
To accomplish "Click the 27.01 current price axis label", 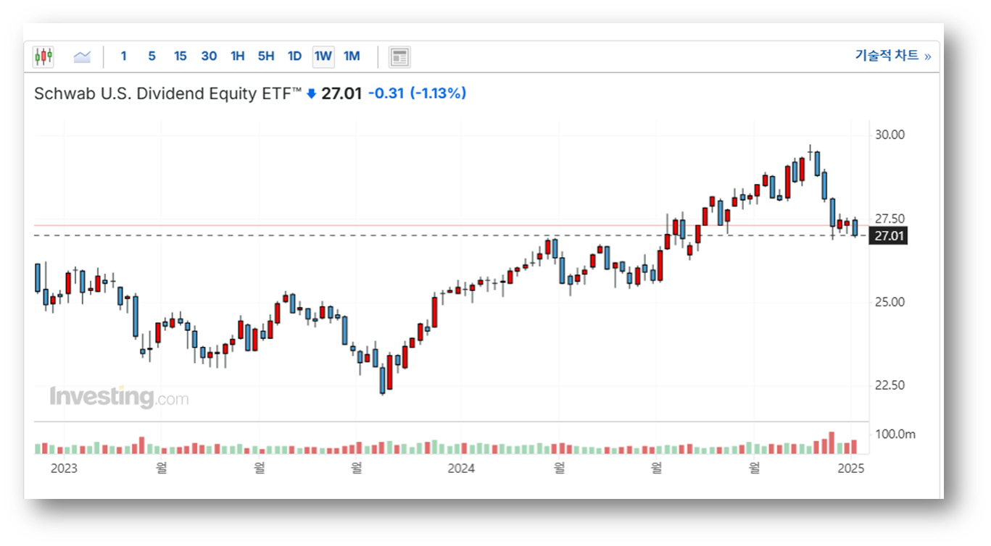I will click(x=889, y=236).
